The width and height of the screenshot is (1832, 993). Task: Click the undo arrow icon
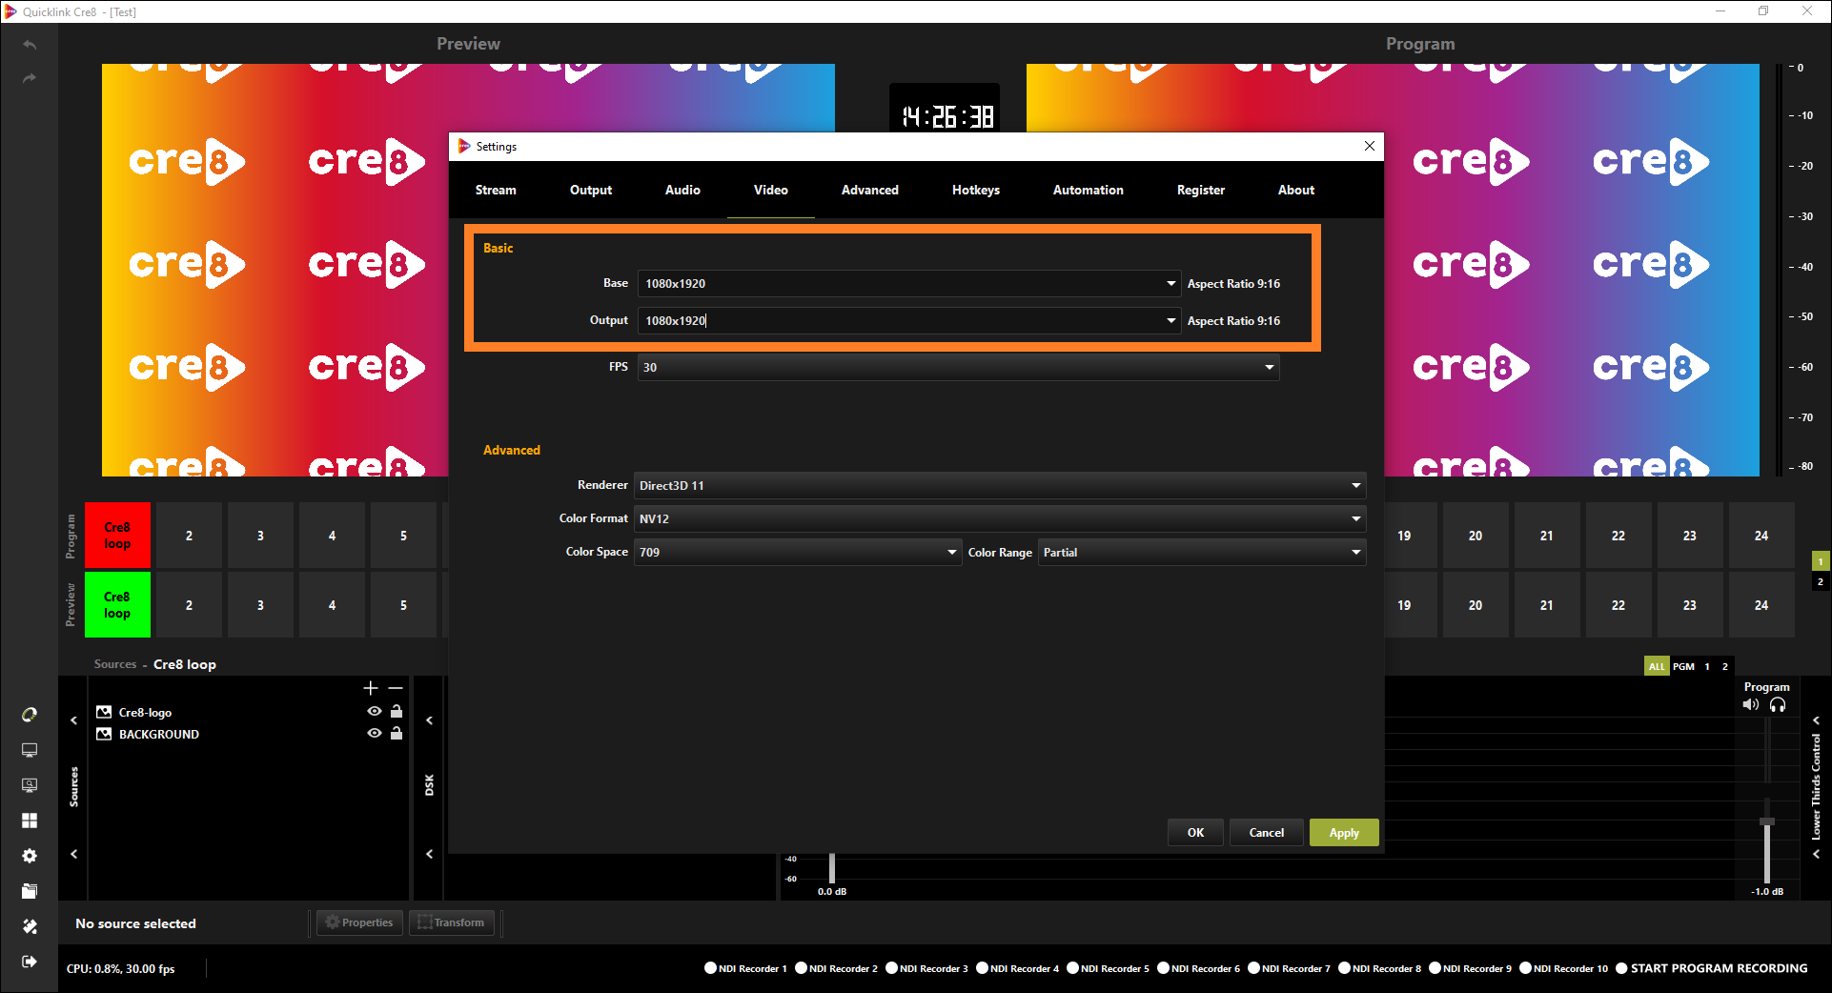(30, 45)
